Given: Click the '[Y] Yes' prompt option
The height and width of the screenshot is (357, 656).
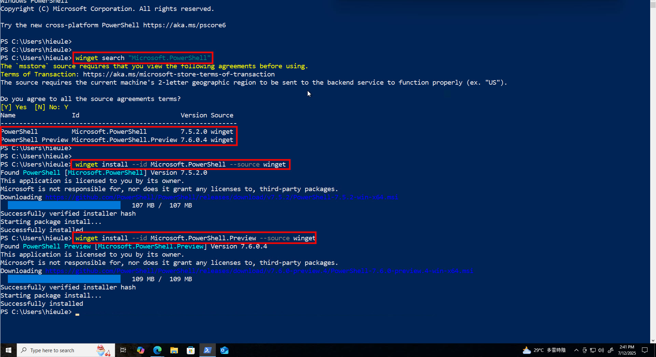Looking at the screenshot, I should click(x=14, y=107).
